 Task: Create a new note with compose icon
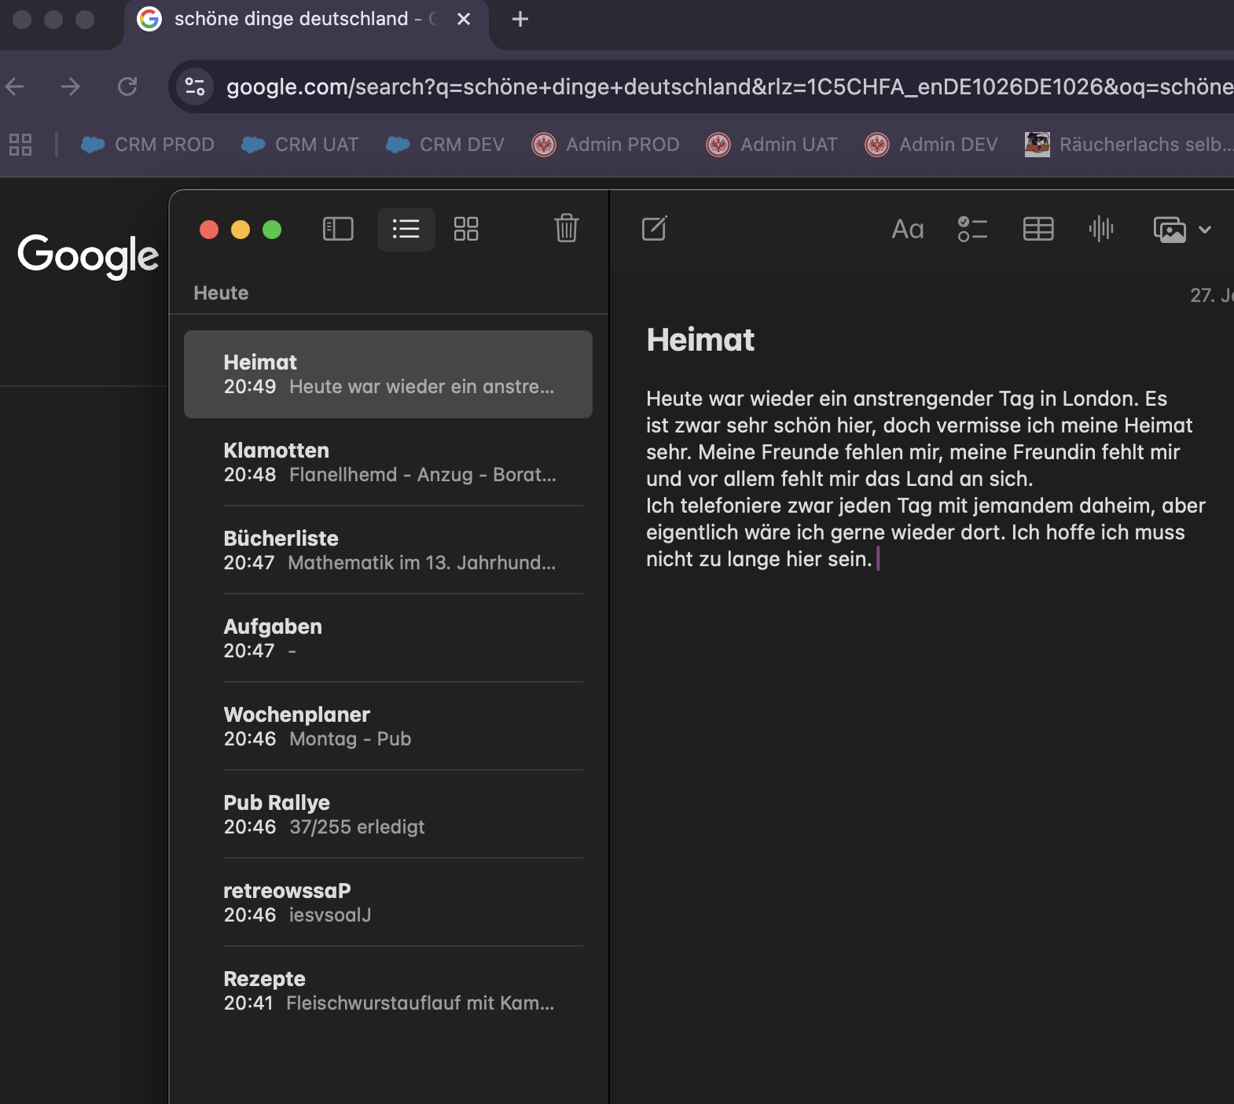654,229
